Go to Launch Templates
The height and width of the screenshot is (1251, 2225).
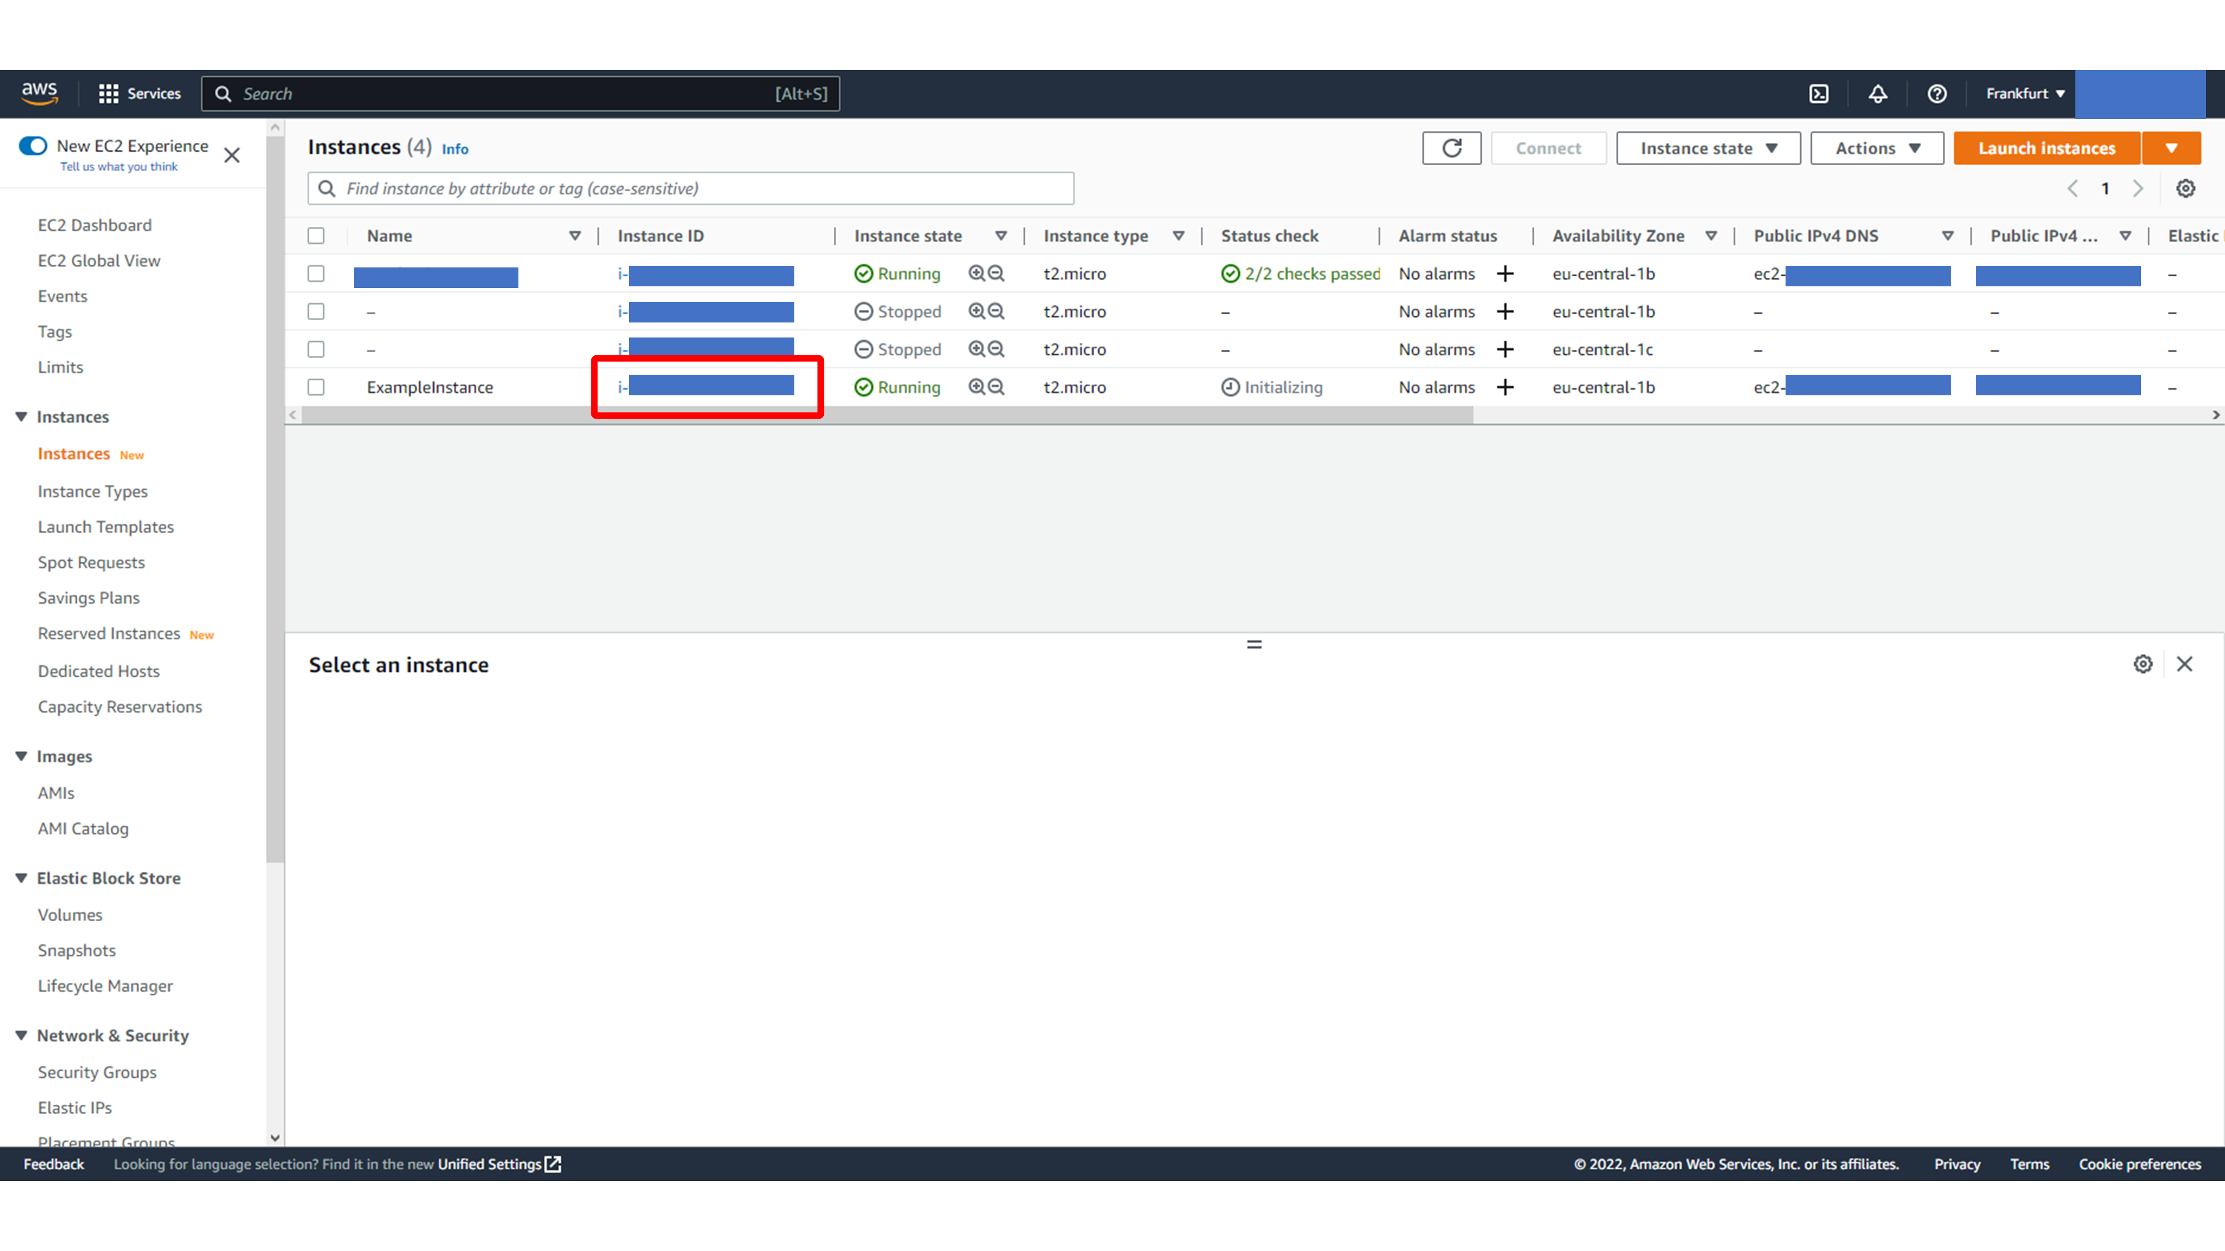click(x=105, y=527)
